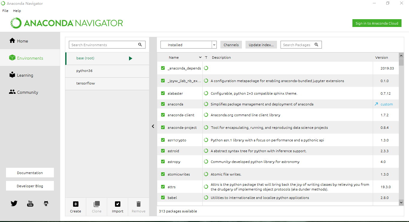Click the green circle icon for babel

tap(206, 197)
